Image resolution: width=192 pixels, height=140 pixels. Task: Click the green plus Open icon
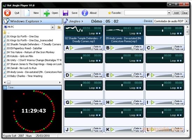[47, 13]
